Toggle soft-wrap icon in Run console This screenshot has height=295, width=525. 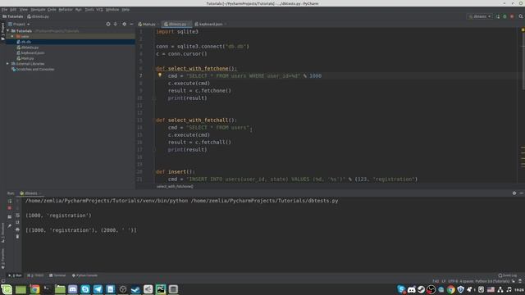click(x=17, y=216)
